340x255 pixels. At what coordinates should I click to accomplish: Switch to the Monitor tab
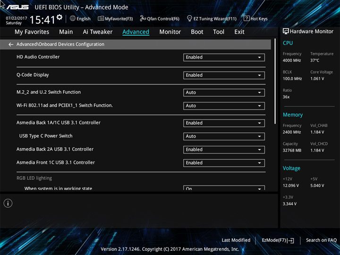(170, 32)
